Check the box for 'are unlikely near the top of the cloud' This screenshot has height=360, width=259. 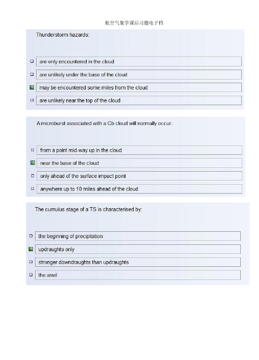click(32, 100)
